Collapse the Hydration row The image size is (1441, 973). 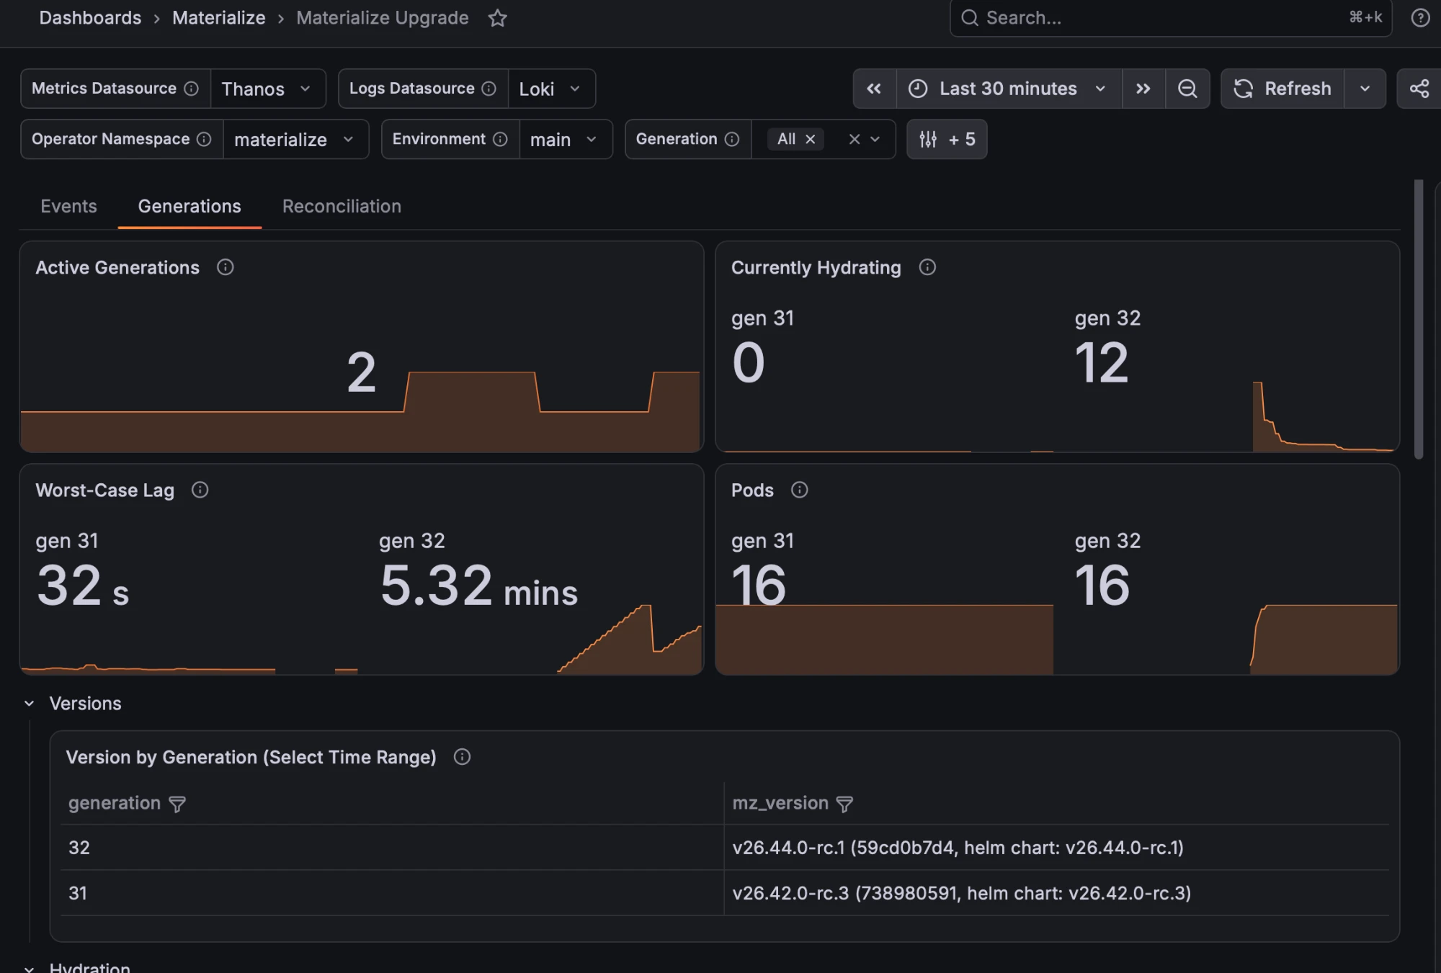click(30, 968)
